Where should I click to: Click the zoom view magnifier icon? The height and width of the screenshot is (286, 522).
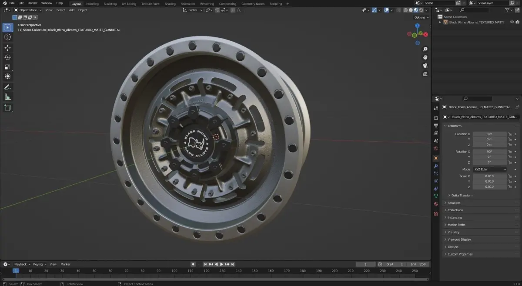click(x=425, y=49)
